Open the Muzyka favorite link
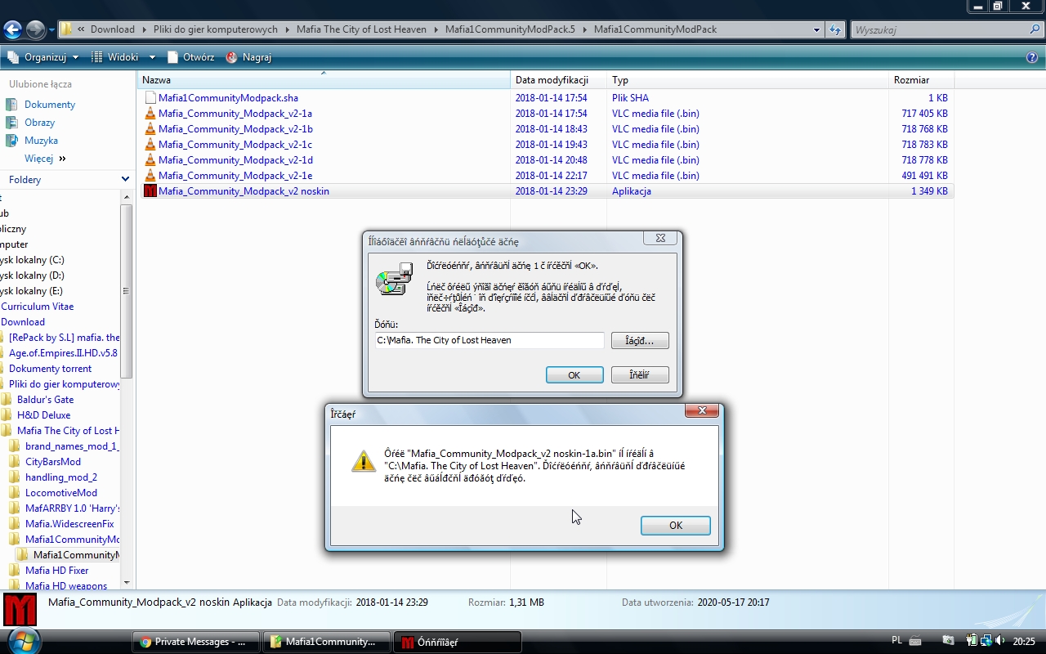Image resolution: width=1046 pixels, height=654 pixels. tap(41, 141)
